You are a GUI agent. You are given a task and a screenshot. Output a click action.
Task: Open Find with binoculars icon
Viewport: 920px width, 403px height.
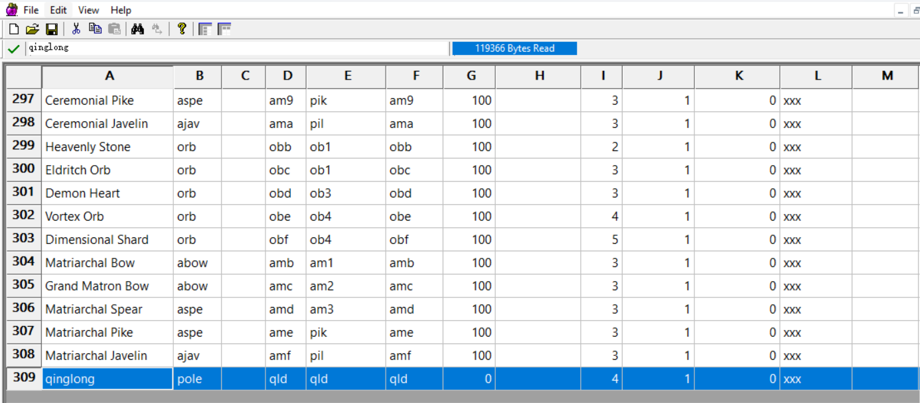click(x=137, y=29)
